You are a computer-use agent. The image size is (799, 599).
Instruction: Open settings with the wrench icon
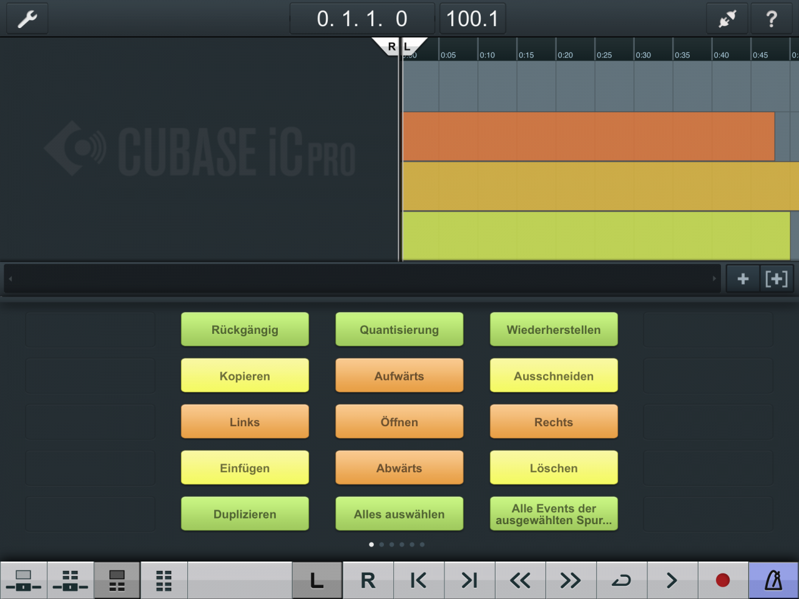click(x=27, y=19)
